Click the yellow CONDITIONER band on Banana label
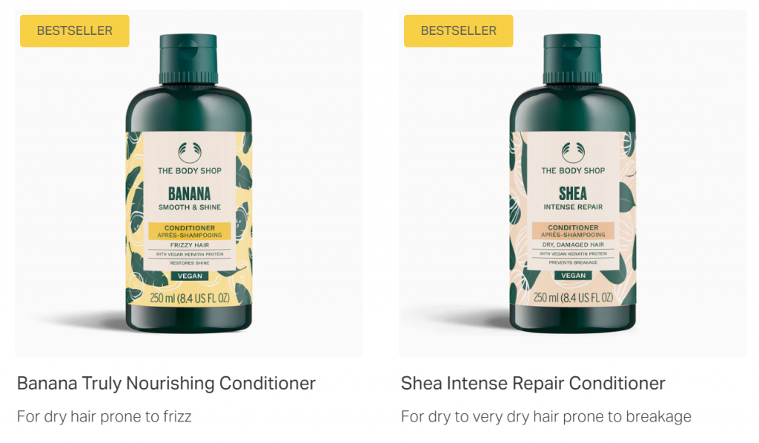This screenshot has height=443, width=759. [190, 231]
